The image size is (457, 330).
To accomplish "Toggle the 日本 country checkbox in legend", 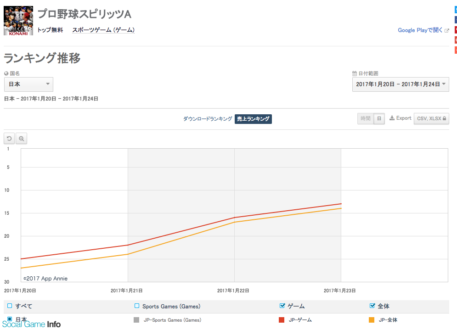I will click(x=10, y=319).
